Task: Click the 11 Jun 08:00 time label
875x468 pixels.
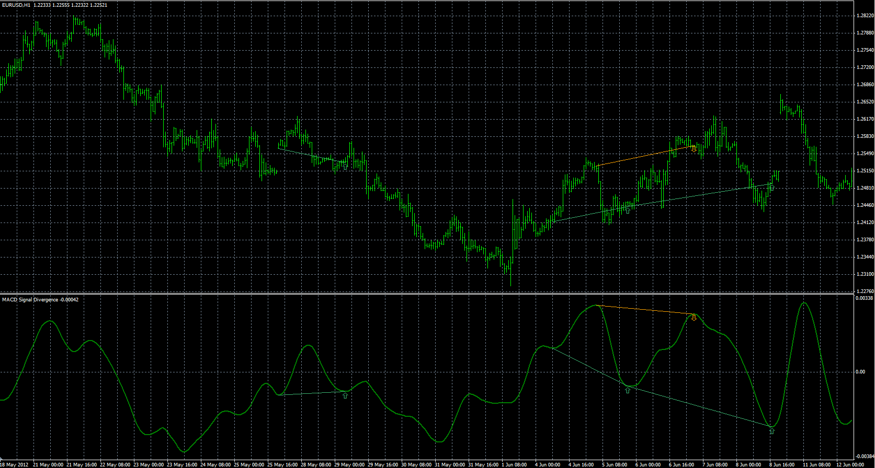Action: point(817,464)
